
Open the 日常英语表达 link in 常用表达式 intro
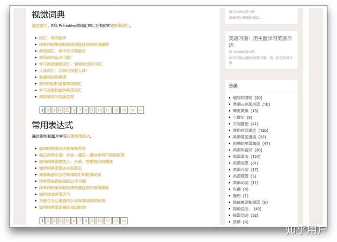79,136
